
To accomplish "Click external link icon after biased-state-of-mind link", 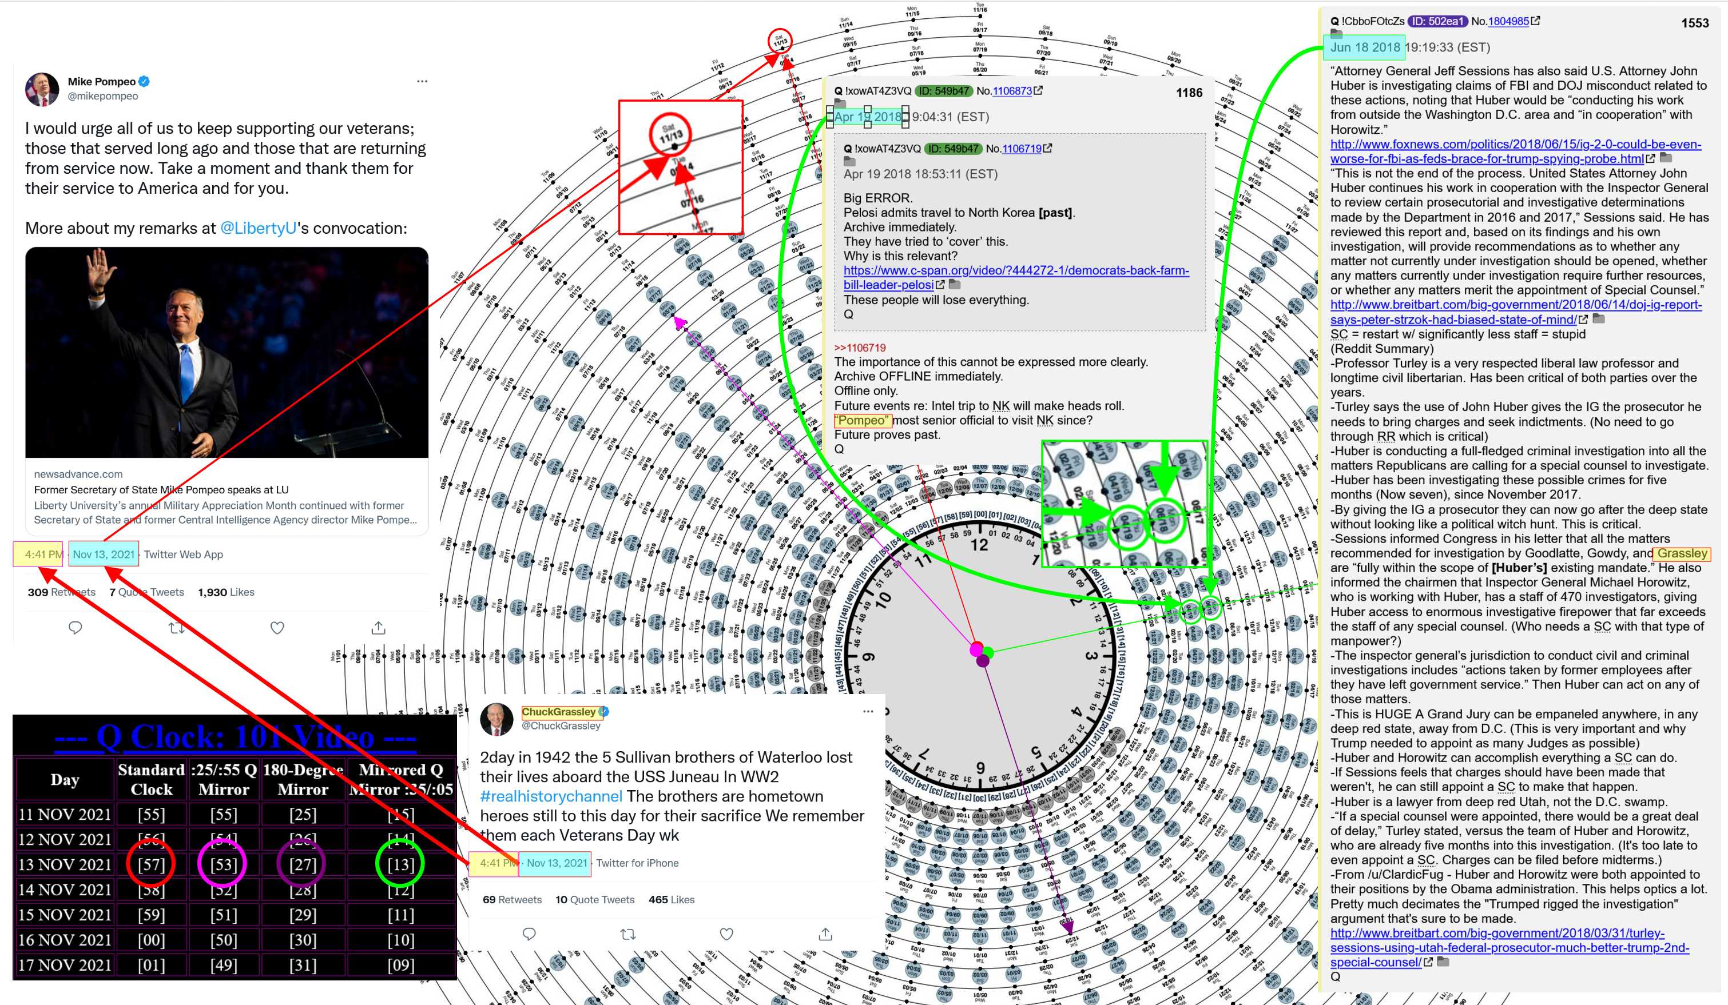I will tap(1583, 320).
